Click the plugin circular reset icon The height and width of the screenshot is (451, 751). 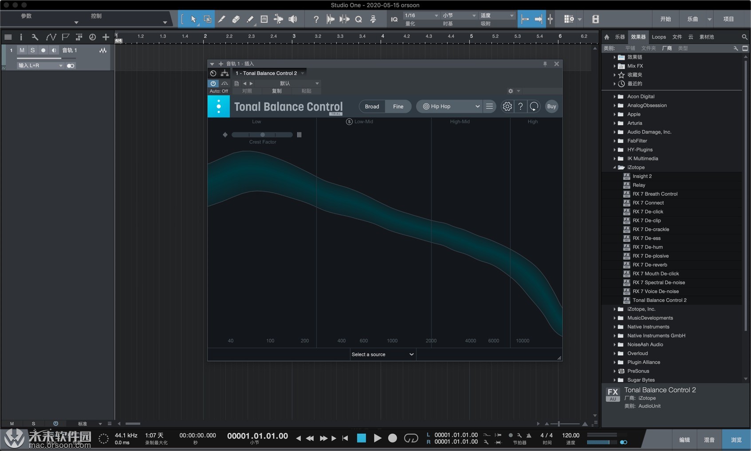pyautogui.click(x=534, y=106)
